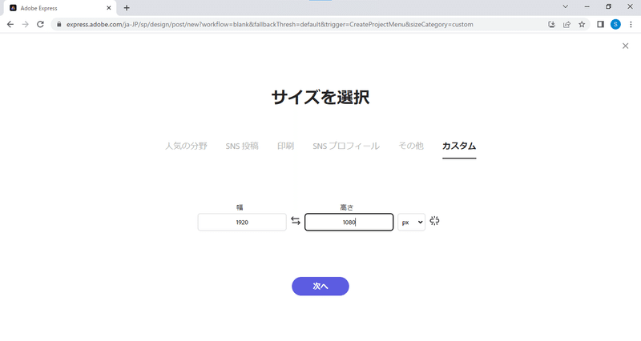
Task: Go forward in browser history
Action: coord(26,25)
